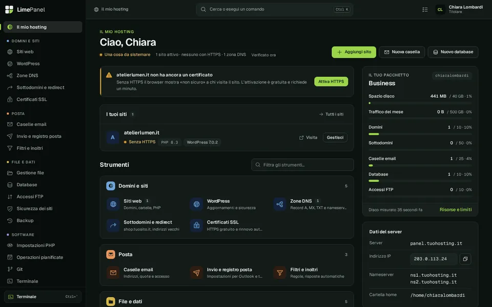Open WordPress tool icon in Strumenti
Viewport: 492px width, 307px height.
(x=196, y=204)
